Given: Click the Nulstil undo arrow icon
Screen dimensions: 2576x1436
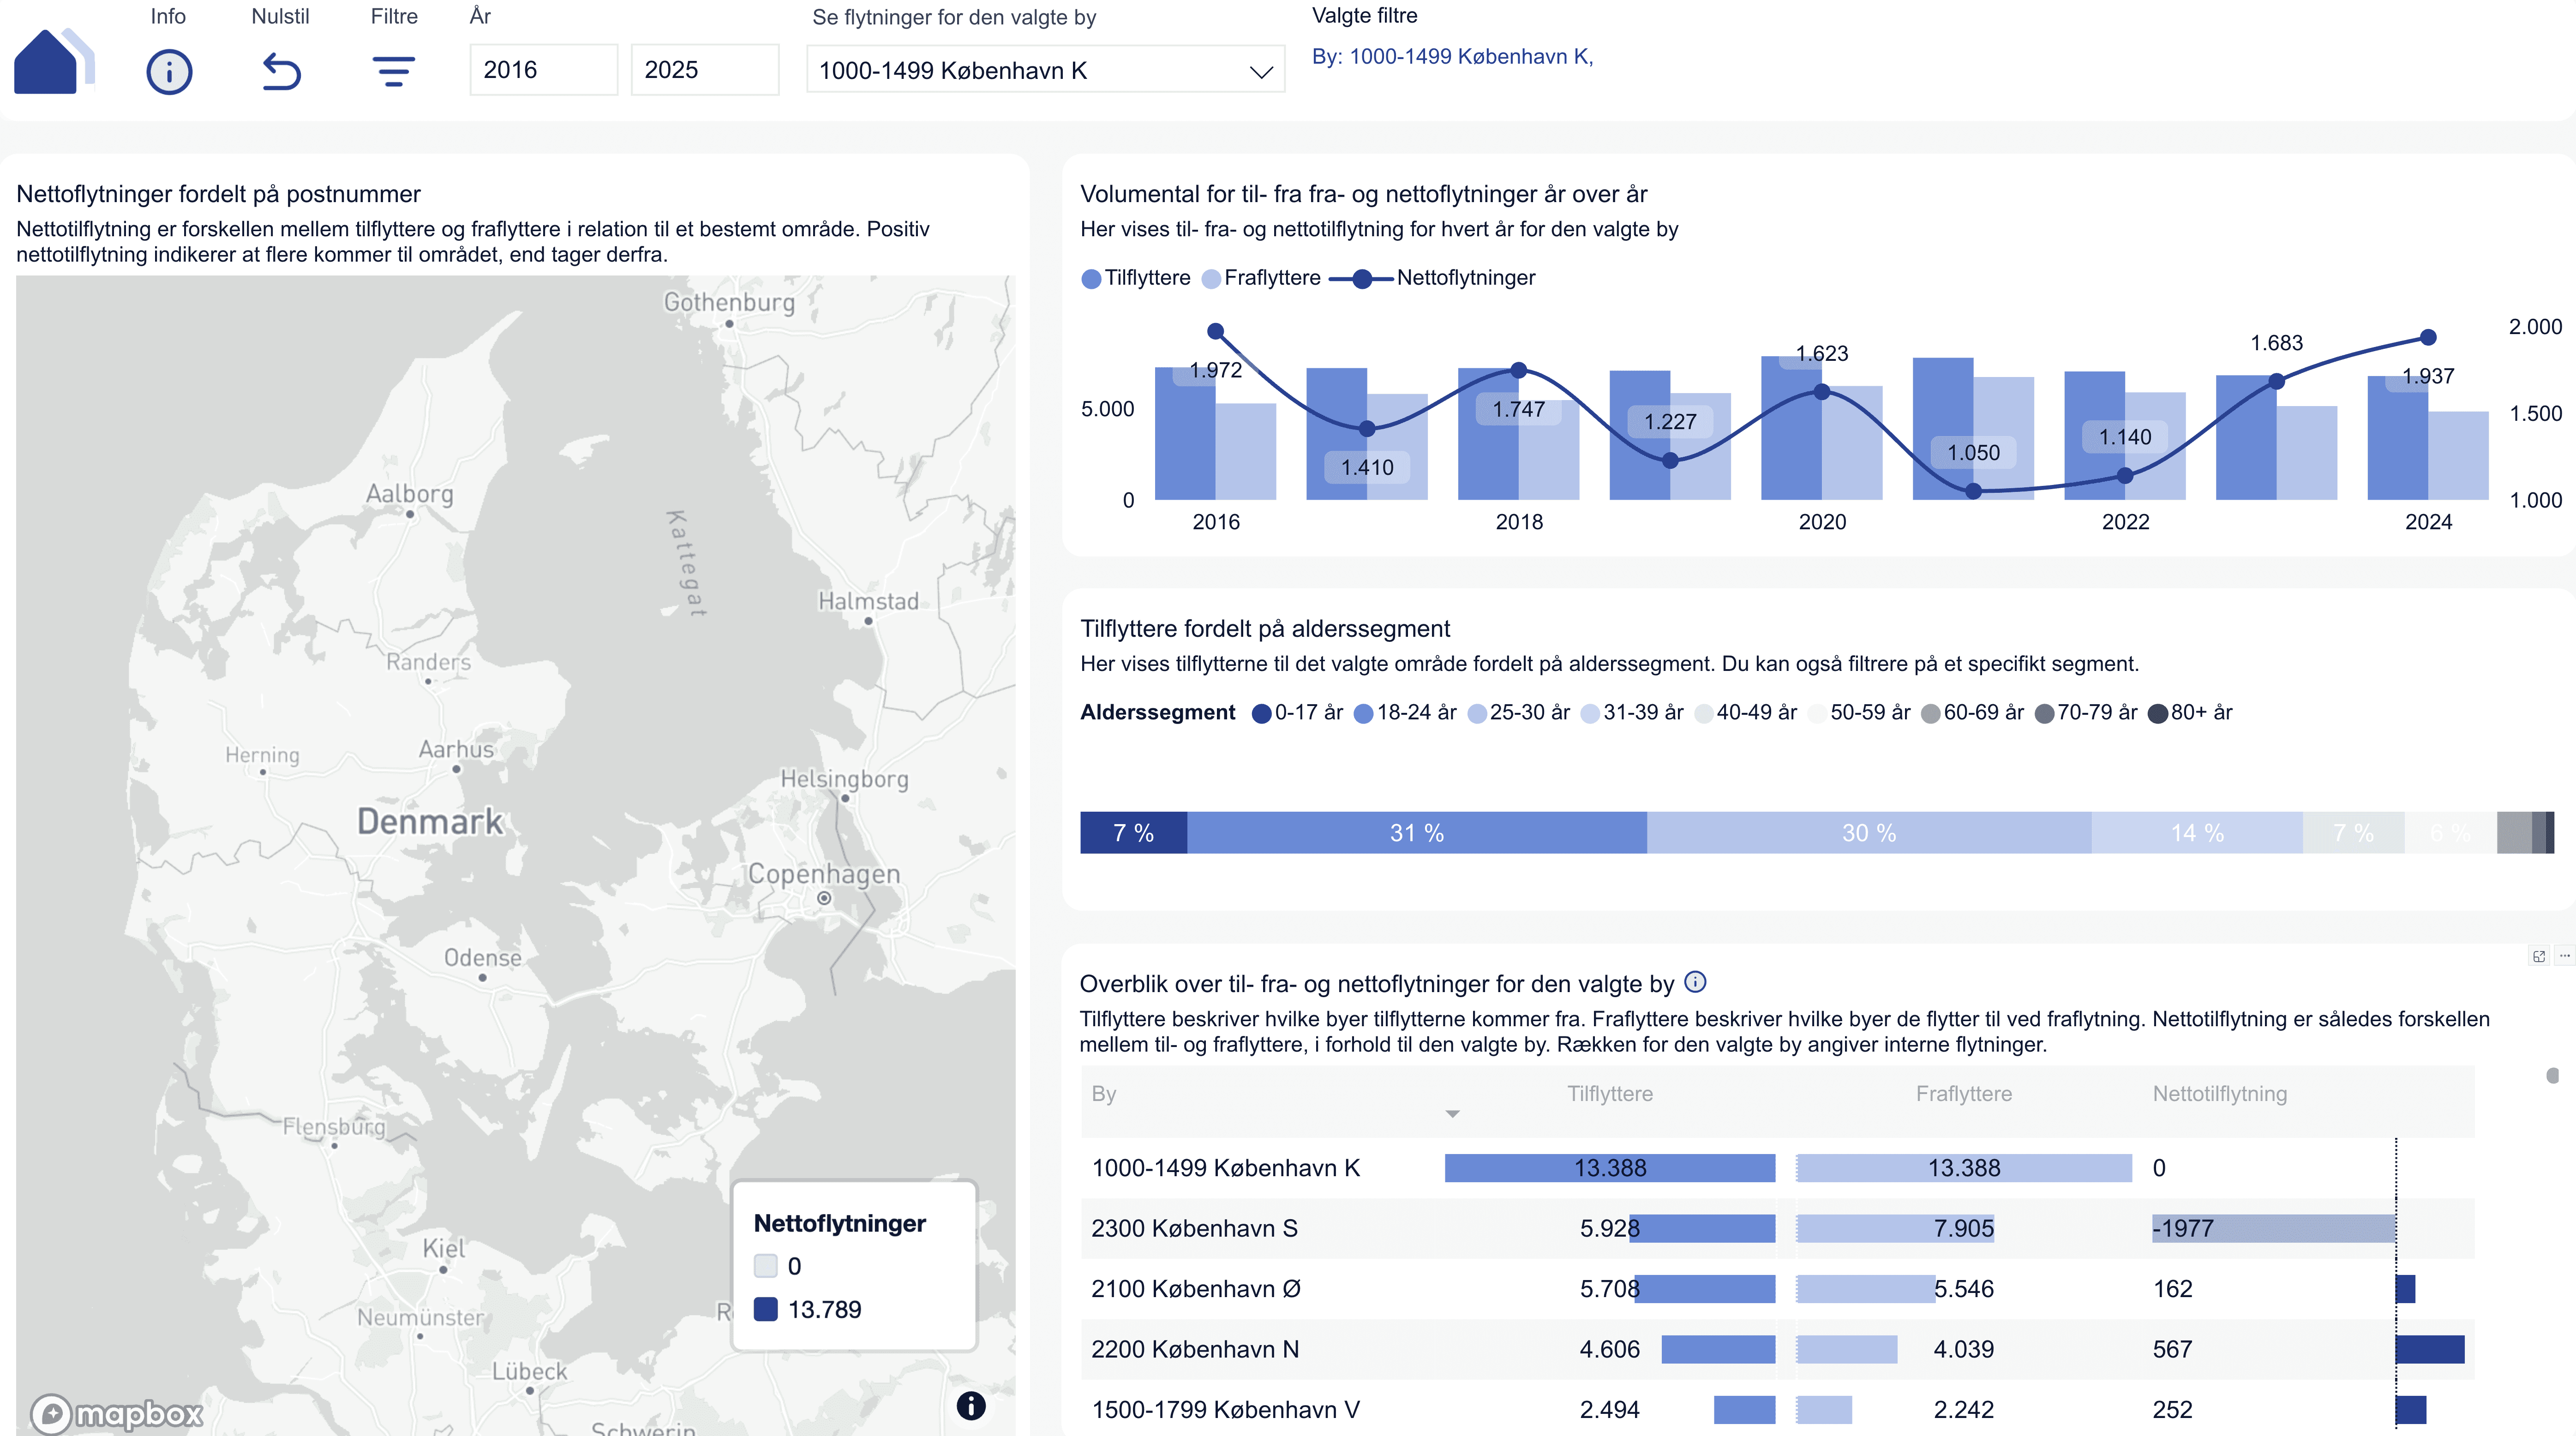Looking at the screenshot, I should point(281,72).
